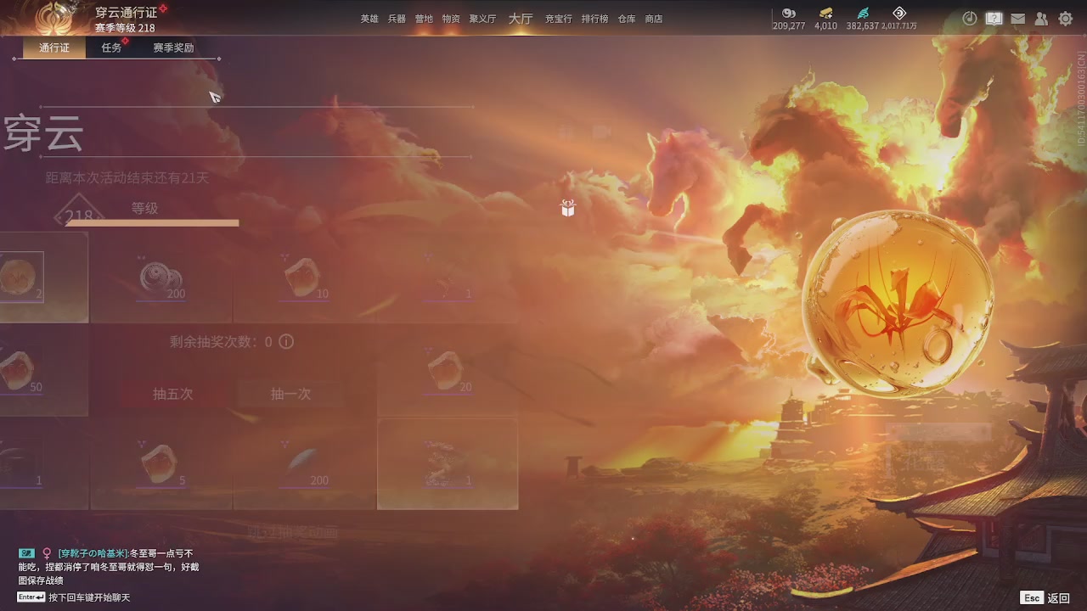Click the small gift box icon

pyautogui.click(x=568, y=208)
